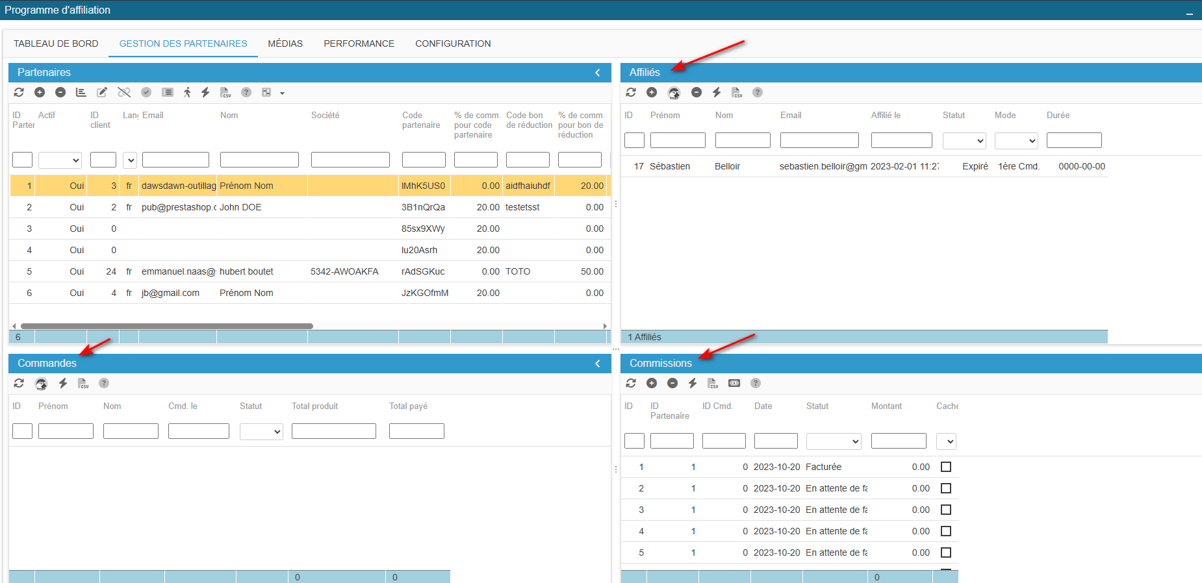
Task: Tick the Cache checkbox for commission ID 2
Action: pos(946,488)
